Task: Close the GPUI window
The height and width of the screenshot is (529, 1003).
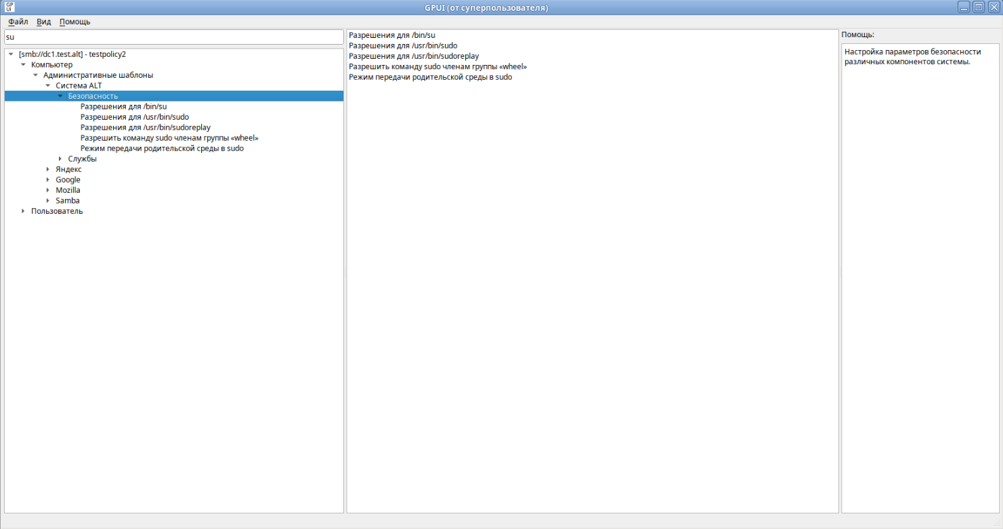Action: point(994,7)
